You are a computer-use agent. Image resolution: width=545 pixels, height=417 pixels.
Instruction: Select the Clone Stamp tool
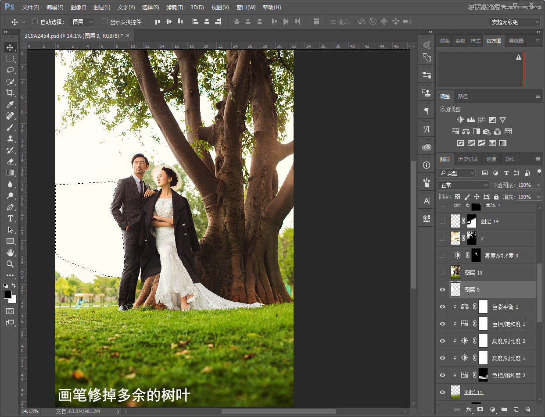10,139
